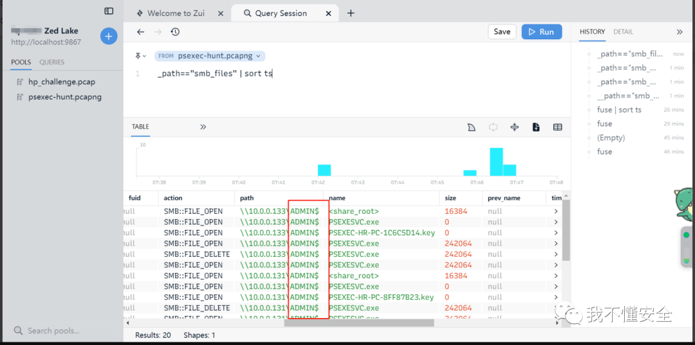The width and height of the screenshot is (695, 345).
Task: Go forward with the right arrow
Action: 158,32
